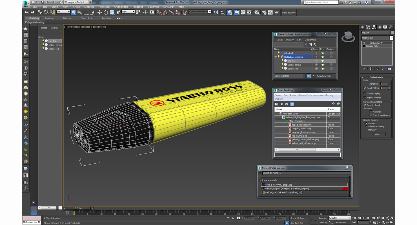Click the Redo arrow in main toolbar
Image resolution: width=417 pixels, height=225 pixels.
coord(33,12)
